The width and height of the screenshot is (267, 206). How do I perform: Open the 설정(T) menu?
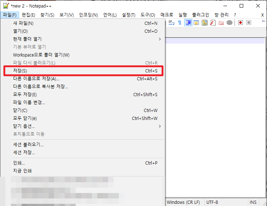(x=129, y=15)
